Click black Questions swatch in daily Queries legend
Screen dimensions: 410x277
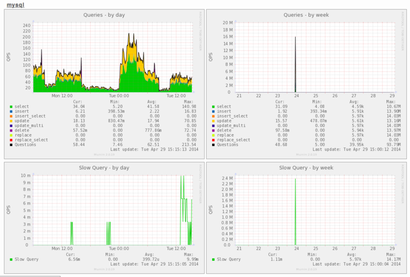pyautogui.click(x=11, y=145)
